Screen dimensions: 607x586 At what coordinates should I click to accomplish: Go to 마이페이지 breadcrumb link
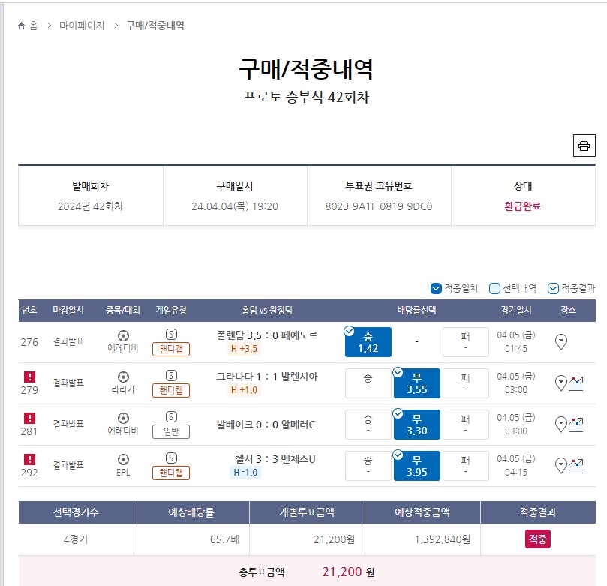[82, 26]
